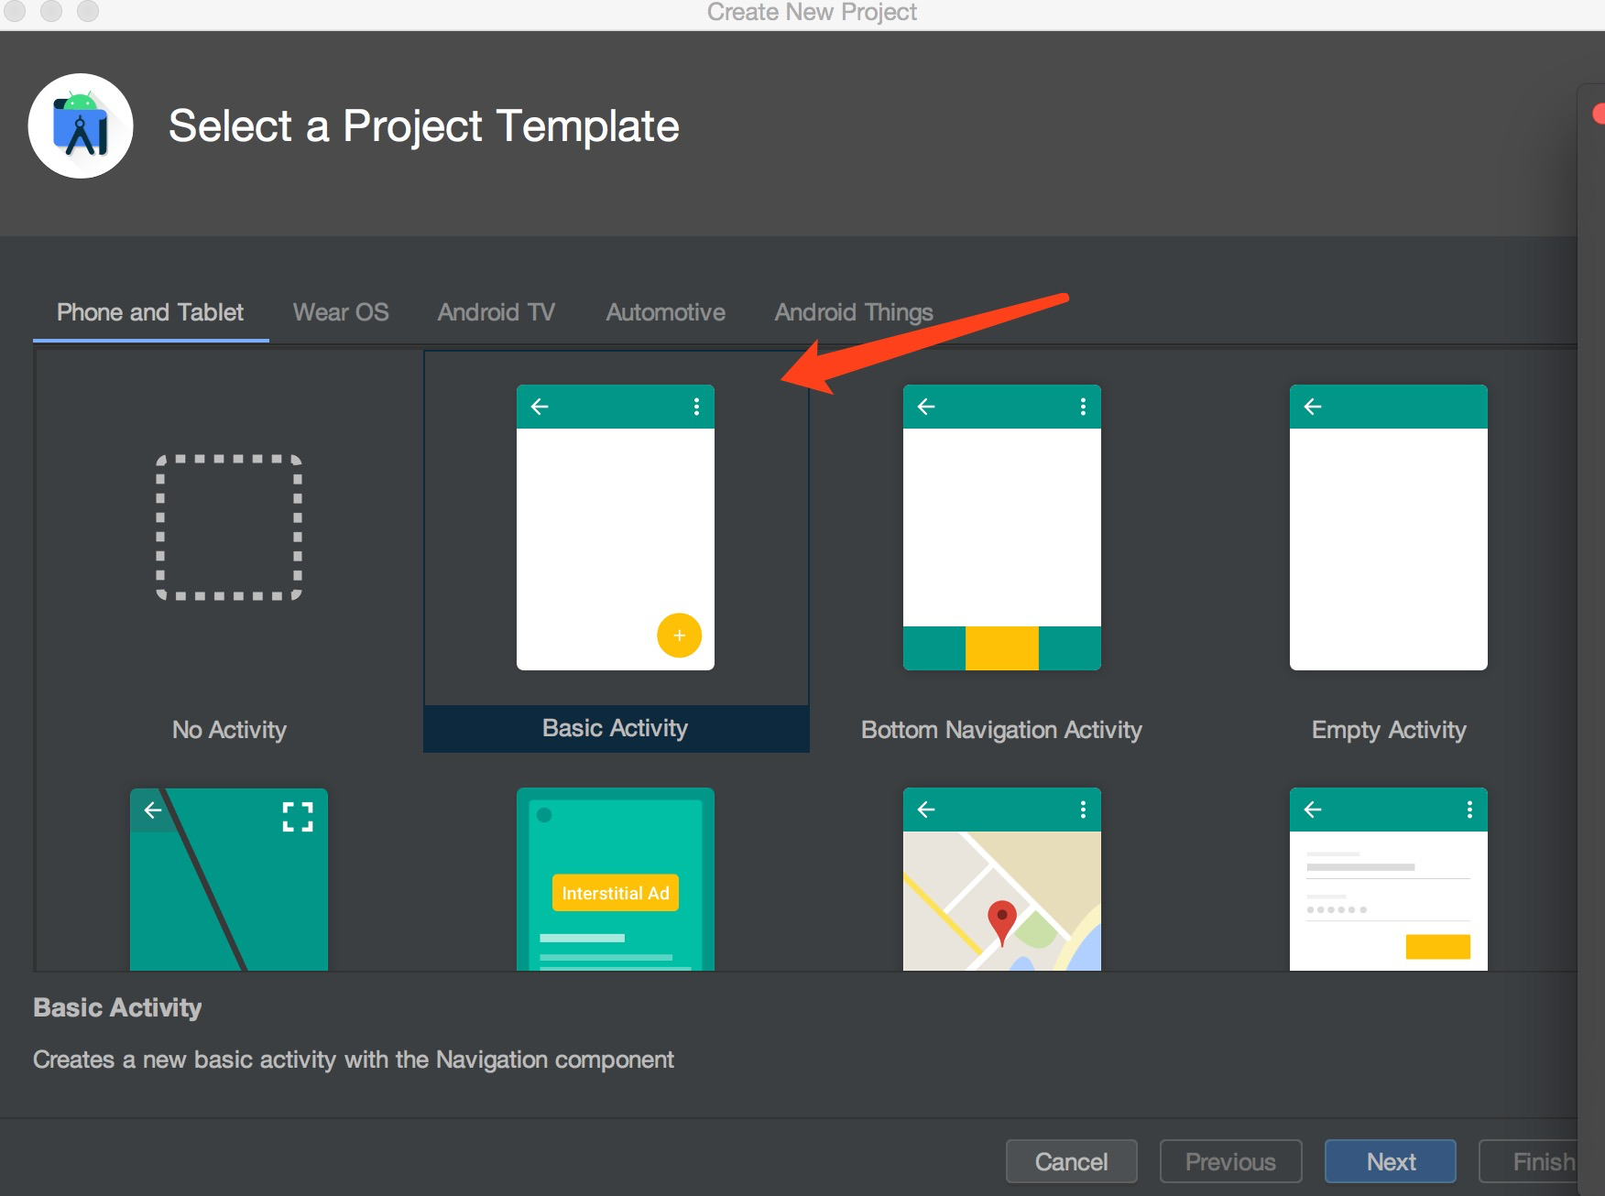Screen dimensions: 1605x1196
Task: Click the yellow plus FAB in Basic Activity preview
Action: point(679,635)
